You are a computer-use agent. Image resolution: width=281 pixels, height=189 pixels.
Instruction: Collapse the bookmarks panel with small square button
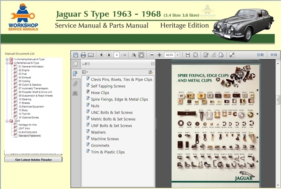coord(153,63)
